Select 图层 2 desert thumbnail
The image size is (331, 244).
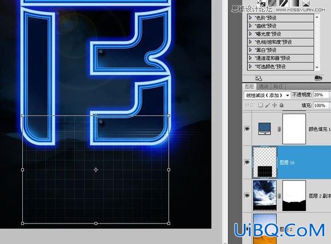[265, 229]
